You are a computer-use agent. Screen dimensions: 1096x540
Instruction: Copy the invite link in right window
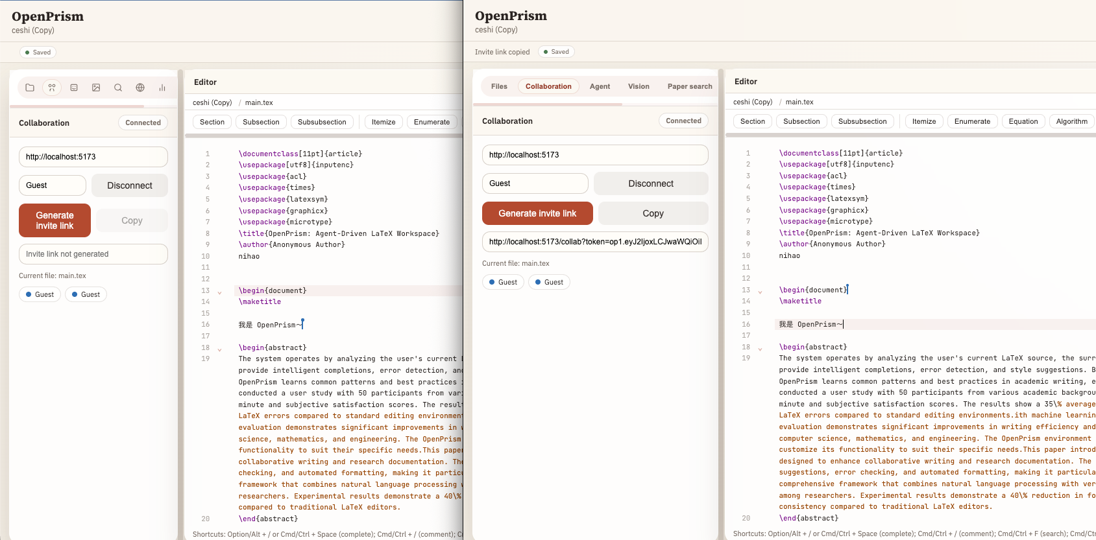click(x=653, y=213)
